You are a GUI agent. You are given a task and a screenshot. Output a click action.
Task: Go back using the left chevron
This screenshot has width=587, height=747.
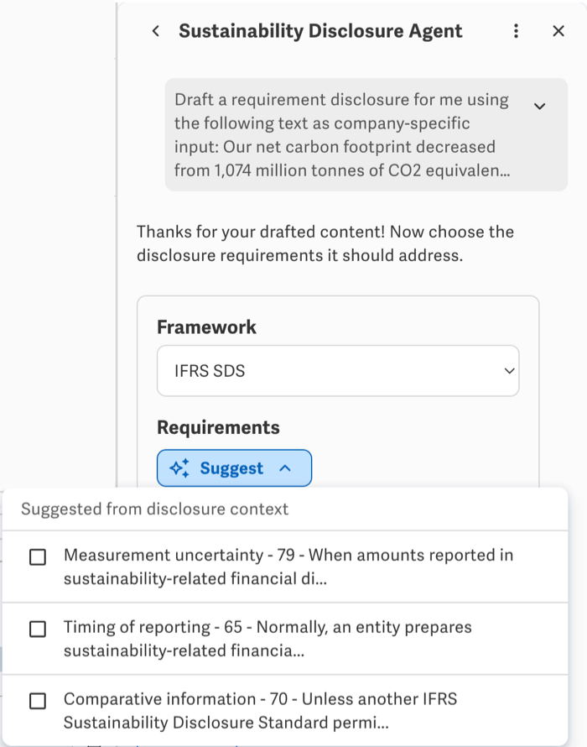coord(155,31)
